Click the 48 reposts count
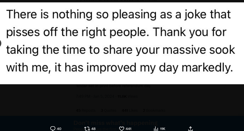Image resolution: width=244 pixels, height=131 pixels. pos(93,129)
